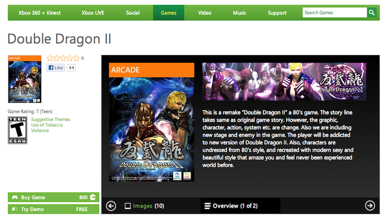Click the Use of Tobacco link
This screenshot has width=388, height=218.
click(x=47, y=125)
